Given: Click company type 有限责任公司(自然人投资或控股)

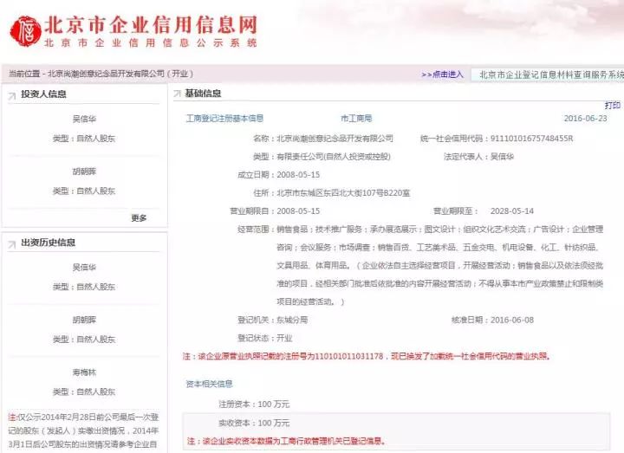Looking at the screenshot, I should (334, 157).
